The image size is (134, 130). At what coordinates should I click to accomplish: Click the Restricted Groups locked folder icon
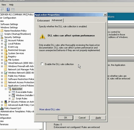pyautogui.click(x=6, y=50)
